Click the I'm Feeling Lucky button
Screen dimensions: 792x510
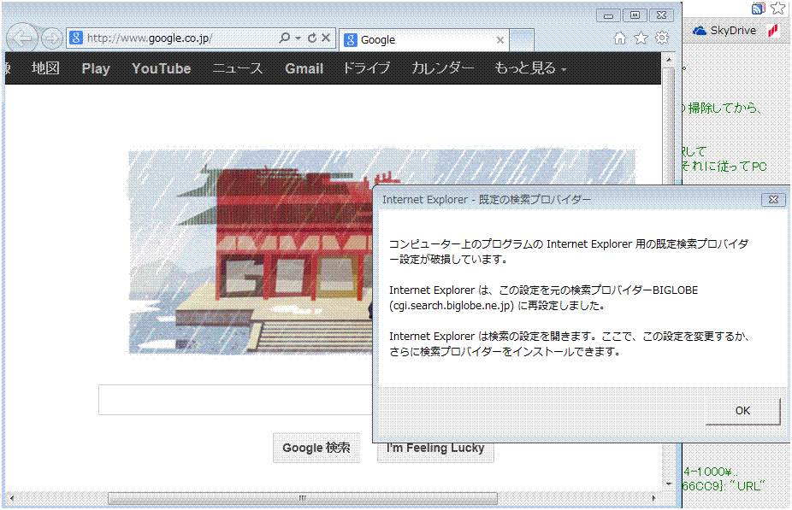[x=434, y=452]
